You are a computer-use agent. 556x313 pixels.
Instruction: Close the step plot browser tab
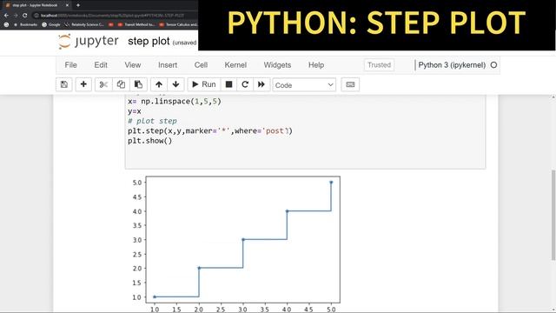67,5
